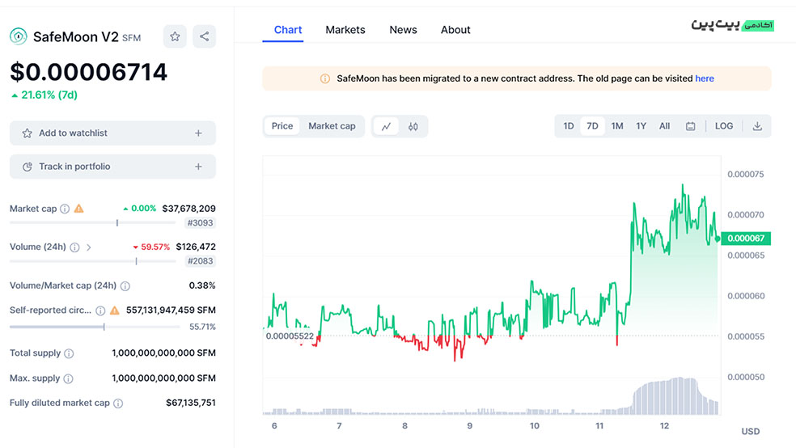Enable LOG scale on the chart

pos(724,126)
